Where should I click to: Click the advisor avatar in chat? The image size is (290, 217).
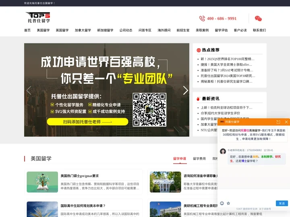click(223, 151)
